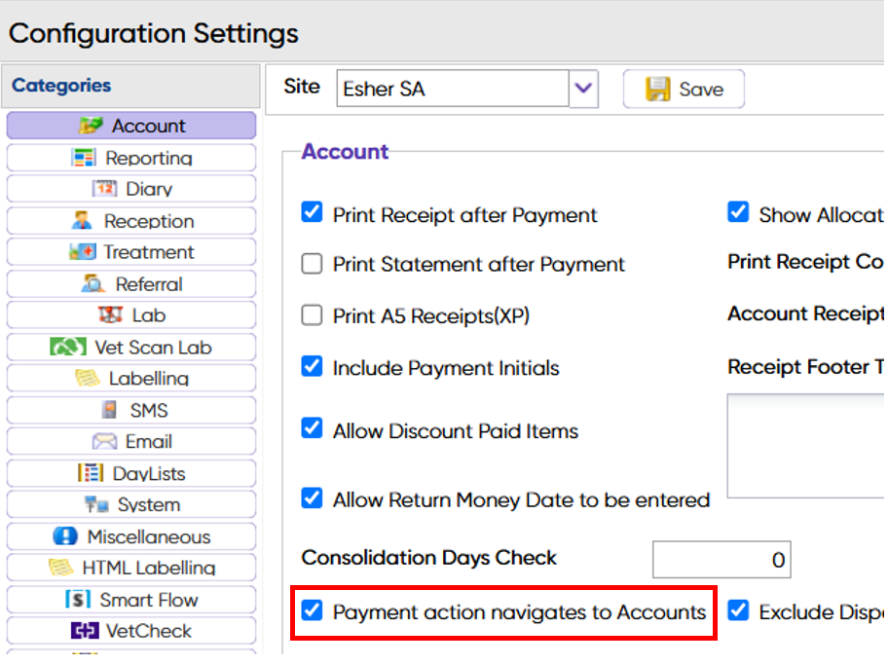Click the Consolidation Days Check field

click(721, 560)
